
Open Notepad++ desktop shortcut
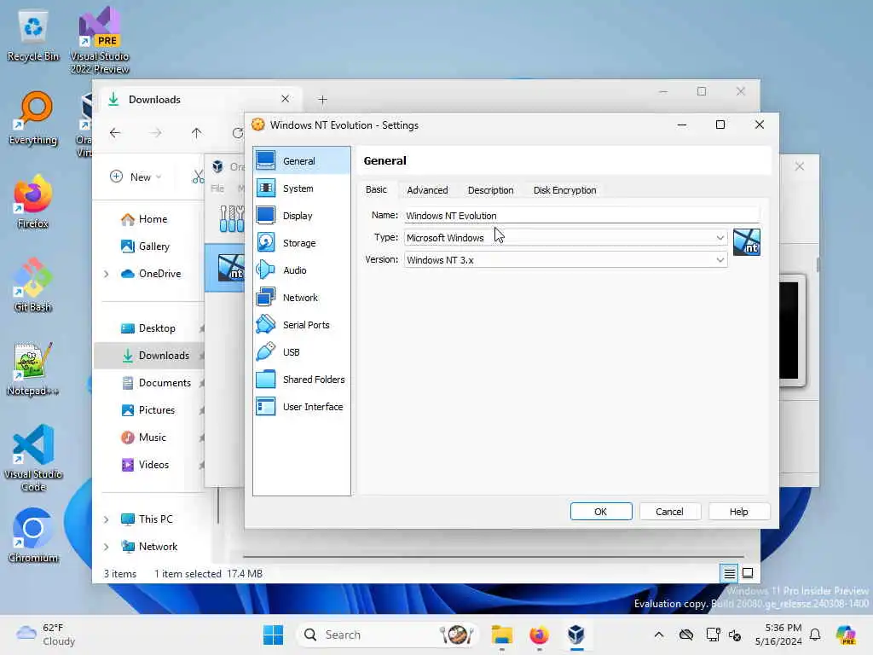[x=33, y=368]
